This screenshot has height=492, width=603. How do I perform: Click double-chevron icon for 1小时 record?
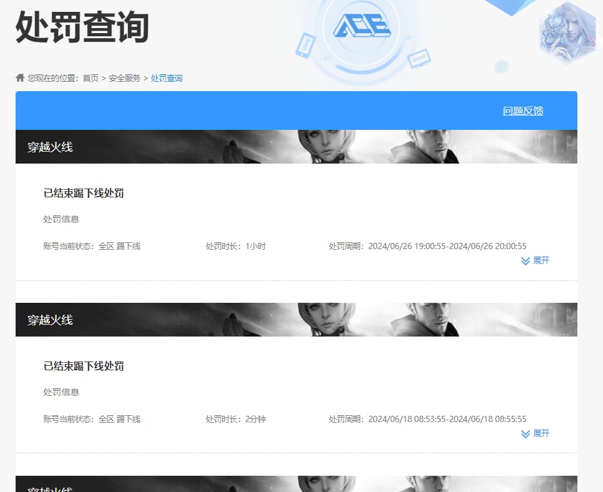[x=526, y=261]
